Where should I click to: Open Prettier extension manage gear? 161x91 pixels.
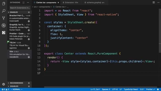(29, 39)
